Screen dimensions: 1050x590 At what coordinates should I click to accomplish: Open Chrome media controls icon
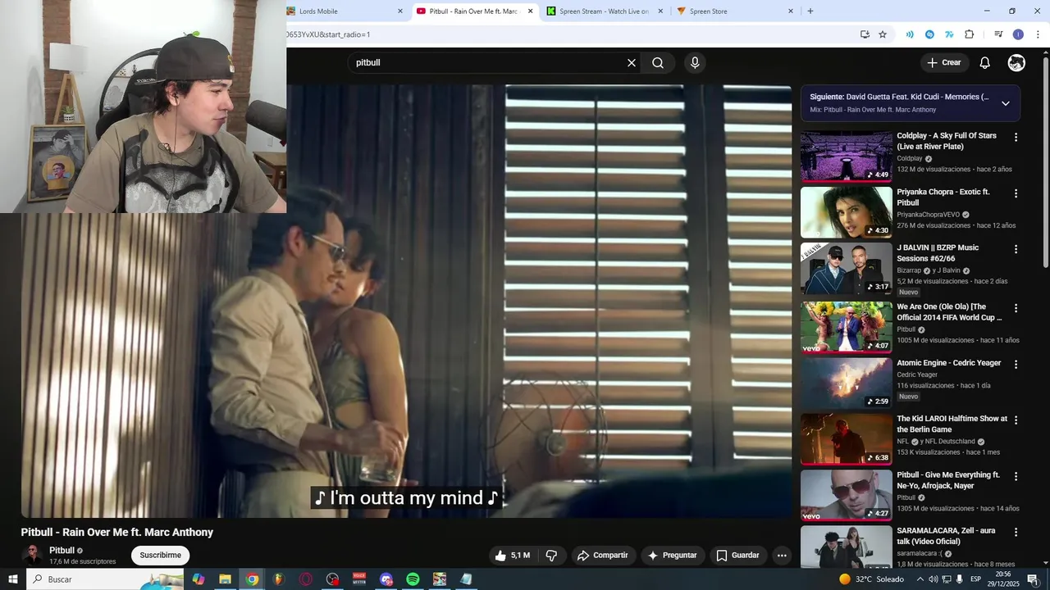tap(998, 34)
